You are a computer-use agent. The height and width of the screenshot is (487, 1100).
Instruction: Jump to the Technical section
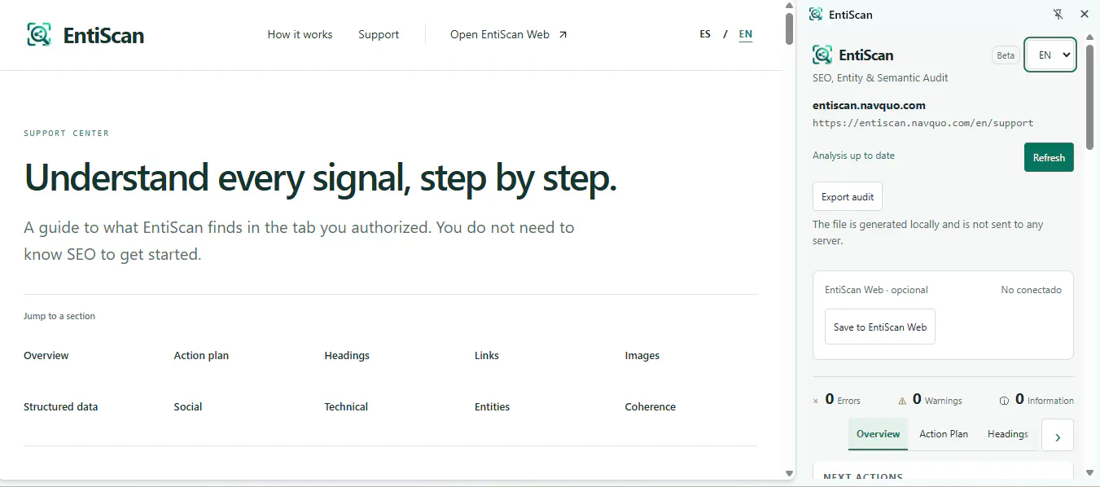tap(346, 407)
